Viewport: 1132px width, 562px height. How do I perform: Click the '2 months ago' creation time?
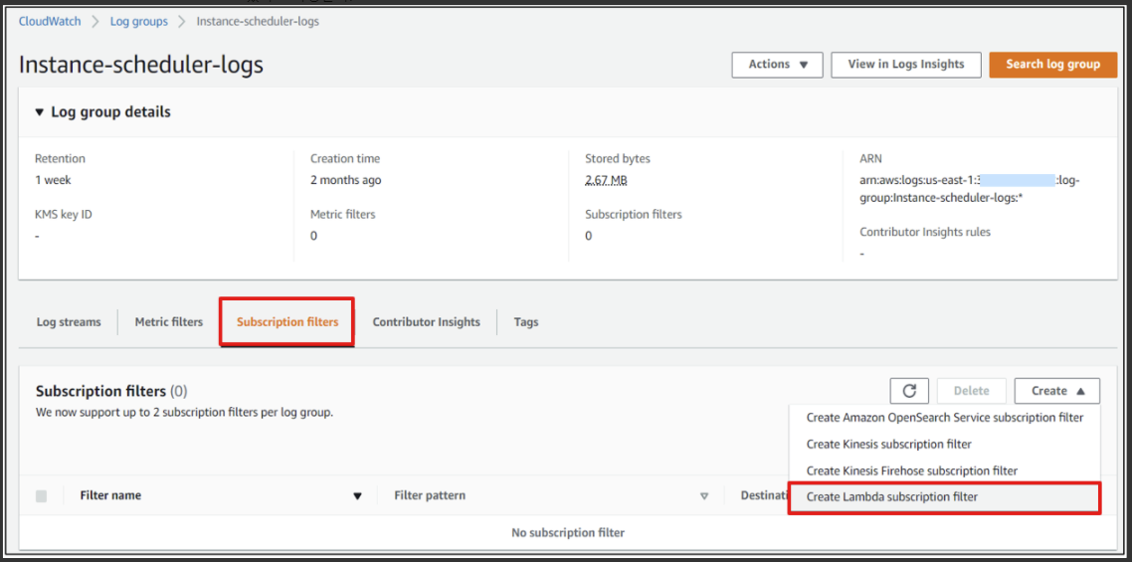click(x=346, y=181)
